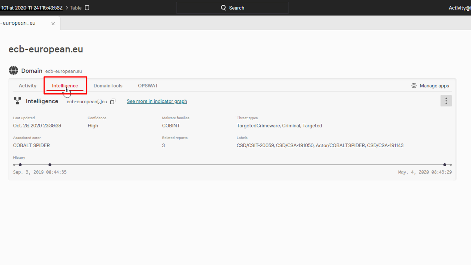Switch to the Intelligence tab
This screenshot has width=471, height=265.
pos(65,86)
